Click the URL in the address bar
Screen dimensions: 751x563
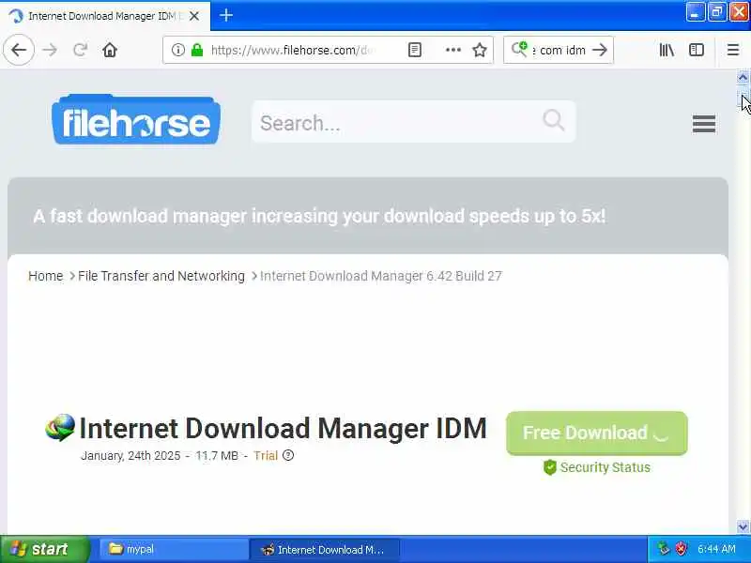tap(292, 50)
